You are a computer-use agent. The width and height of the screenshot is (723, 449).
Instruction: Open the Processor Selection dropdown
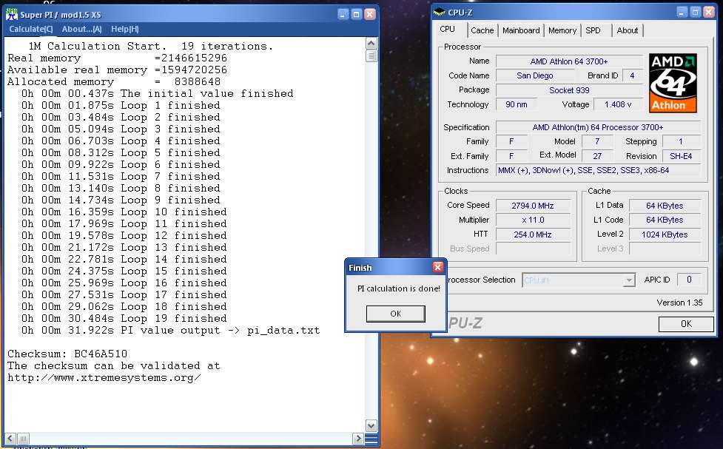point(629,280)
